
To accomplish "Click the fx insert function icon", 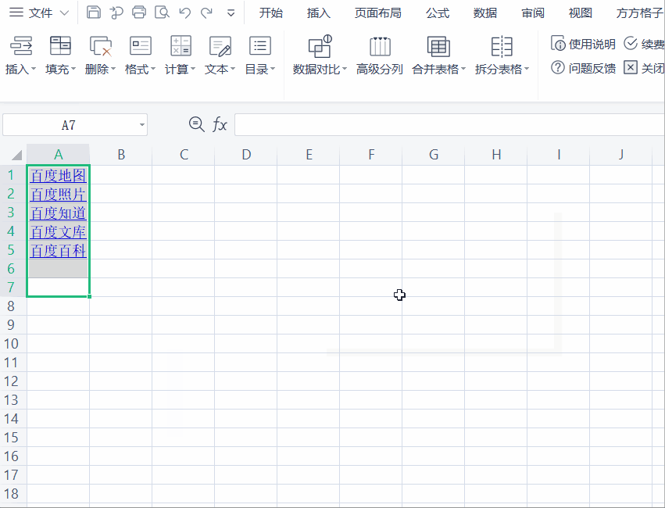I will click(x=220, y=125).
